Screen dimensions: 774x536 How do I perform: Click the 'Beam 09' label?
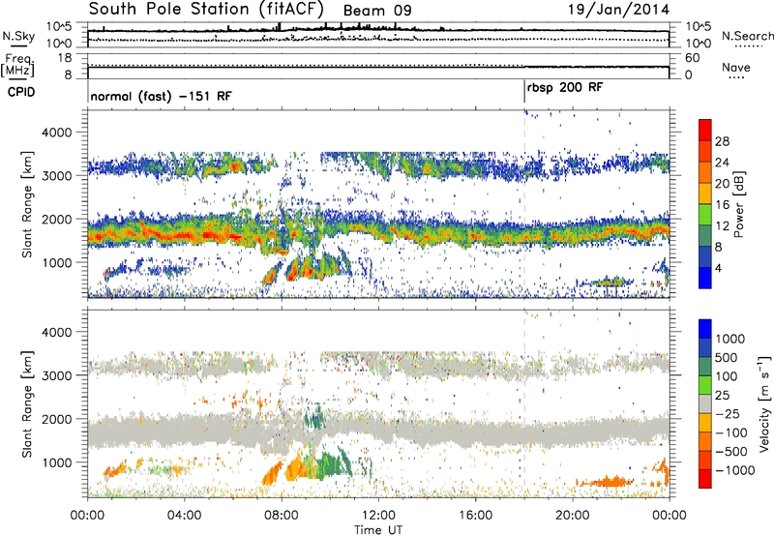click(377, 11)
